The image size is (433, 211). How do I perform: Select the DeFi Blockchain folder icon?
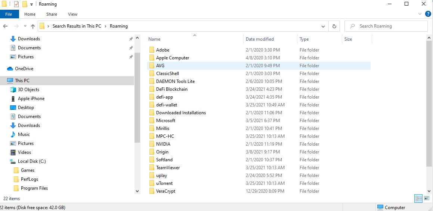151,89
